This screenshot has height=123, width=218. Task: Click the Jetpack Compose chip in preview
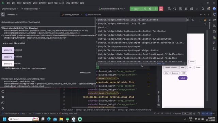coord(171,67)
